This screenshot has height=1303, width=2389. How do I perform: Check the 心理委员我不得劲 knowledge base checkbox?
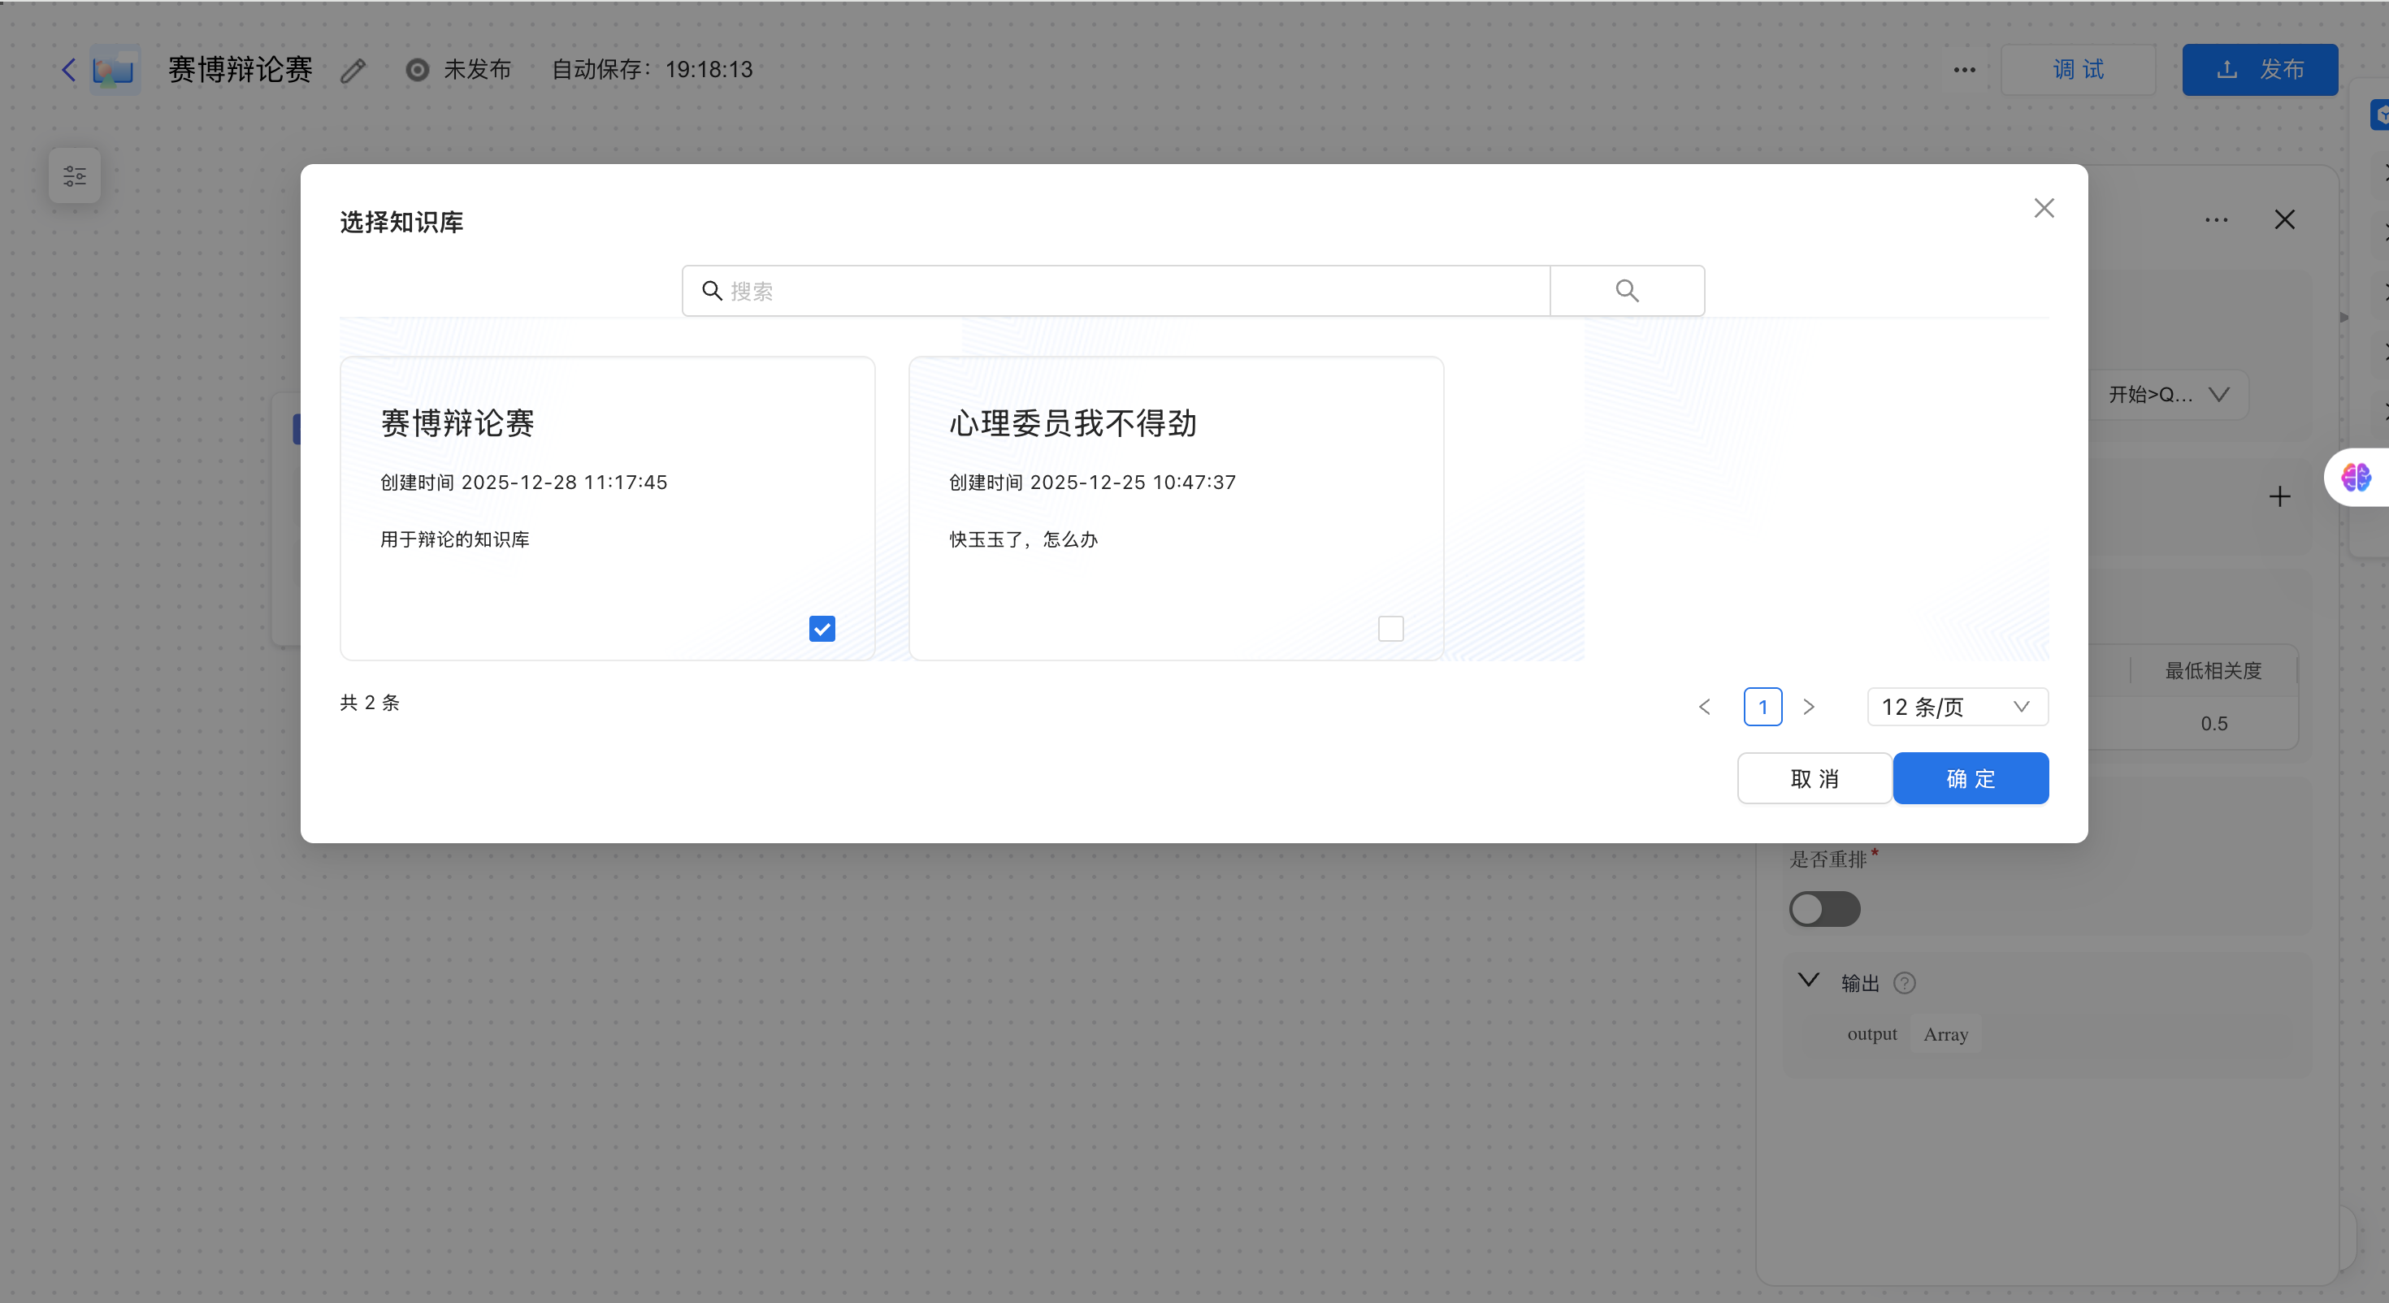click(x=1390, y=629)
